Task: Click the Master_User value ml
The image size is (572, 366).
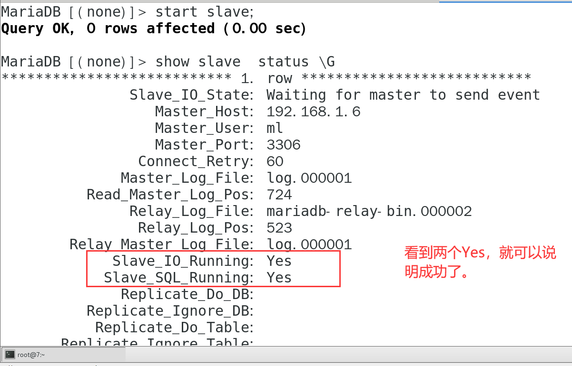Action: tap(275, 128)
